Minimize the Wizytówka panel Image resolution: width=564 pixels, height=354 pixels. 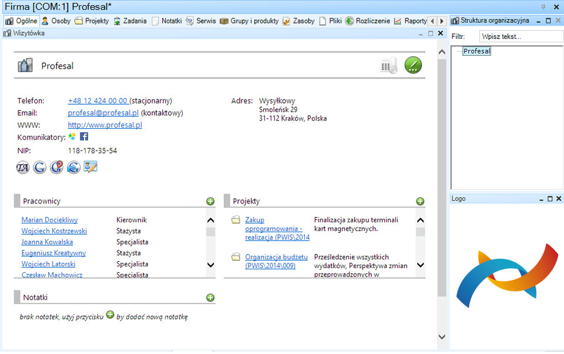pos(421,34)
